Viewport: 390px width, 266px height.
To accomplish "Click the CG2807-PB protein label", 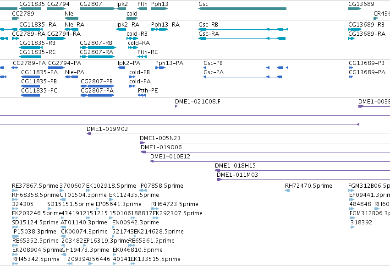I will point(97,81).
